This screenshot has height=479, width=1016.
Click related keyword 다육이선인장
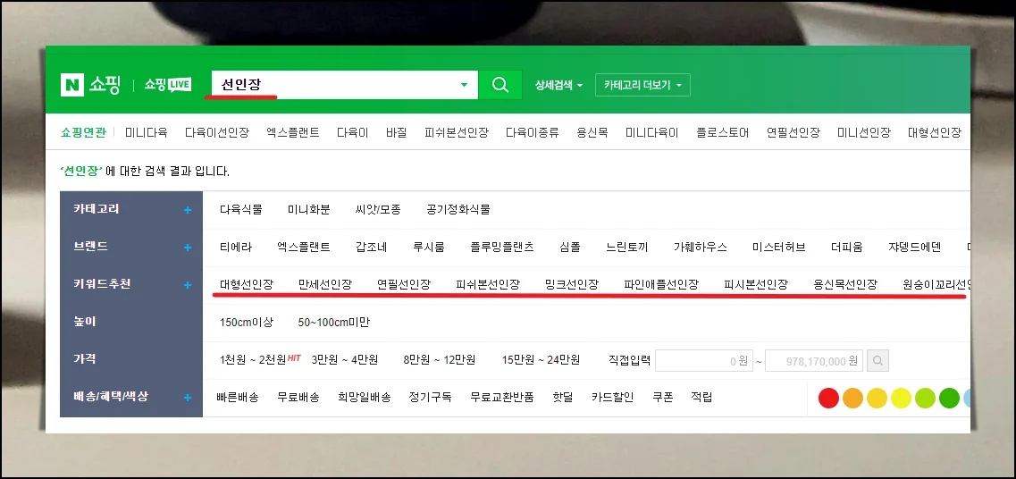217,133
